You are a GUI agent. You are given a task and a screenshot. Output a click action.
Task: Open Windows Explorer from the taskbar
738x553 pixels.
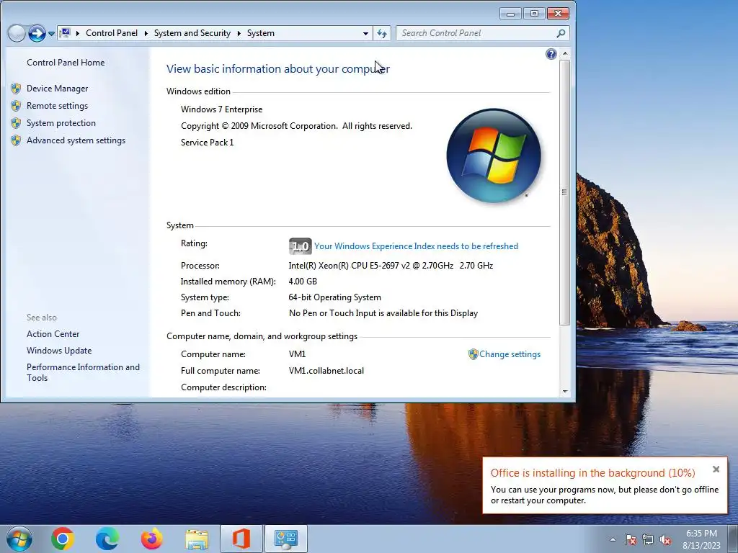(197, 539)
